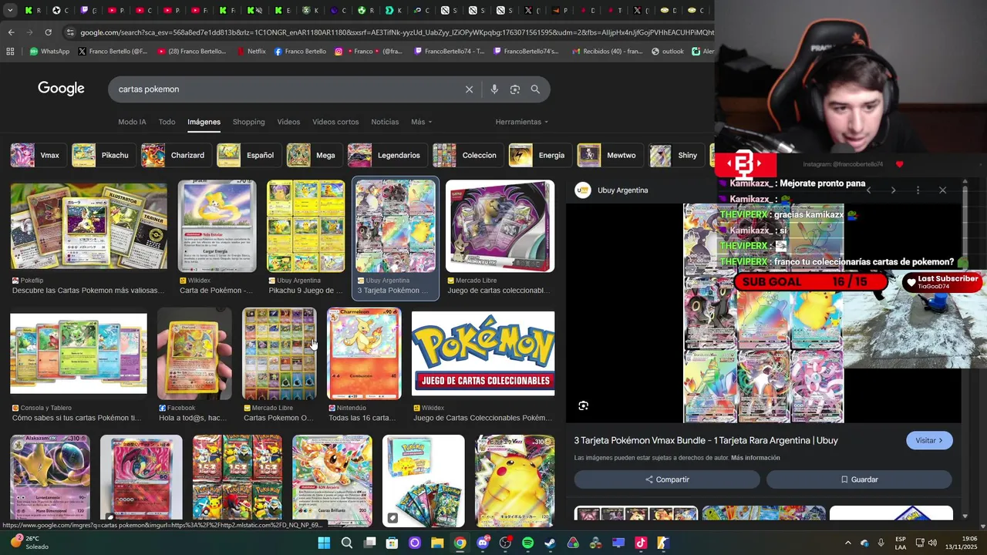Open the Chrome apps grid in bookmarks bar

(x=10, y=52)
